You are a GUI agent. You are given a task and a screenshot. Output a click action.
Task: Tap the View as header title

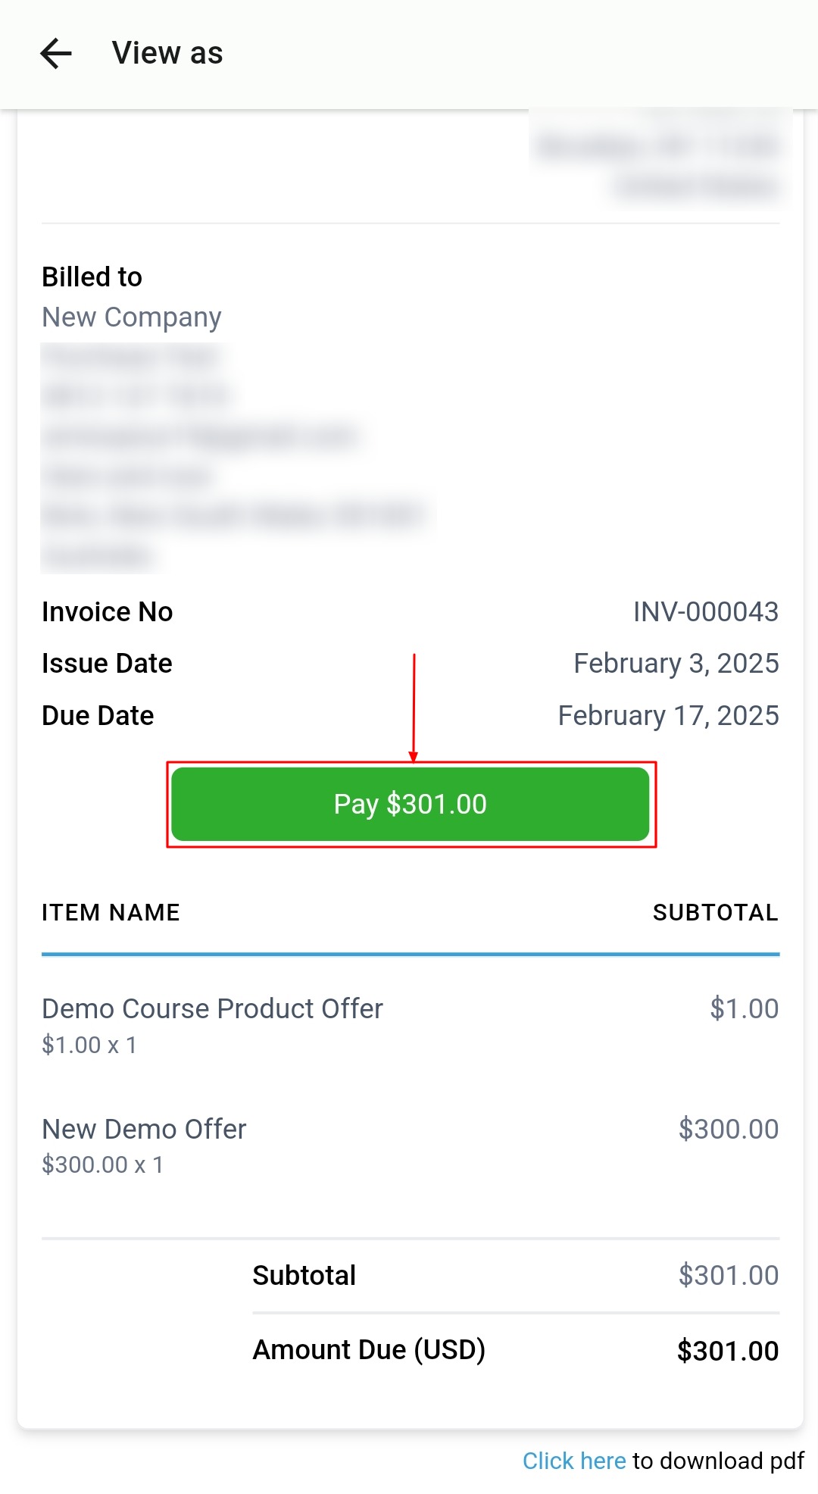pyautogui.click(x=167, y=54)
